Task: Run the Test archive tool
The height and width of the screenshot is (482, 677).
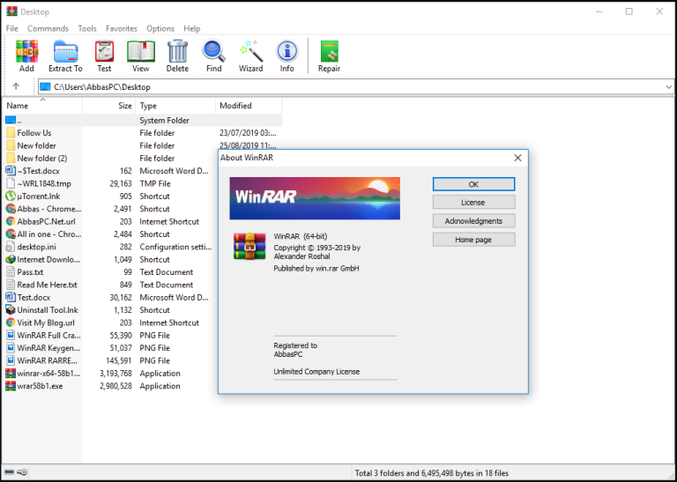Action: 104,55
